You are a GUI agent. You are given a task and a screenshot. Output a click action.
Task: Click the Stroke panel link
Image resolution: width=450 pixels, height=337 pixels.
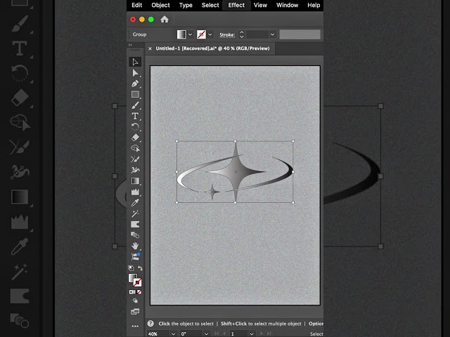click(227, 34)
